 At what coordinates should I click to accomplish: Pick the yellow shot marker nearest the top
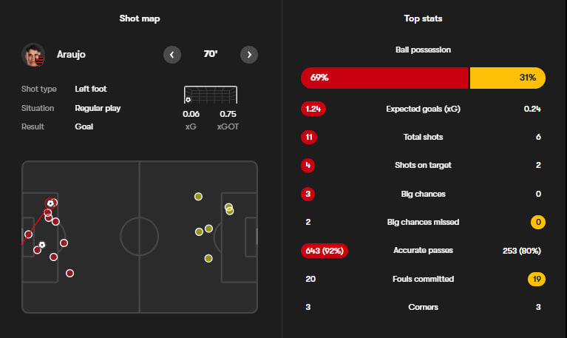[198, 197]
